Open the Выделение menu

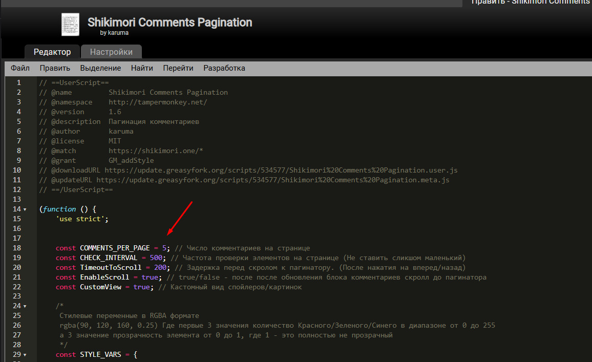(100, 68)
